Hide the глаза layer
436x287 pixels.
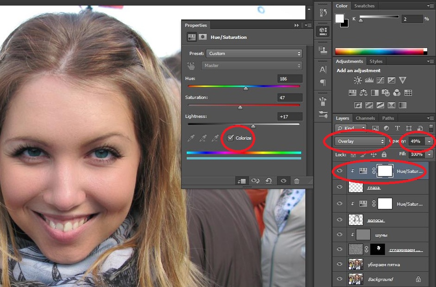point(340,187)
